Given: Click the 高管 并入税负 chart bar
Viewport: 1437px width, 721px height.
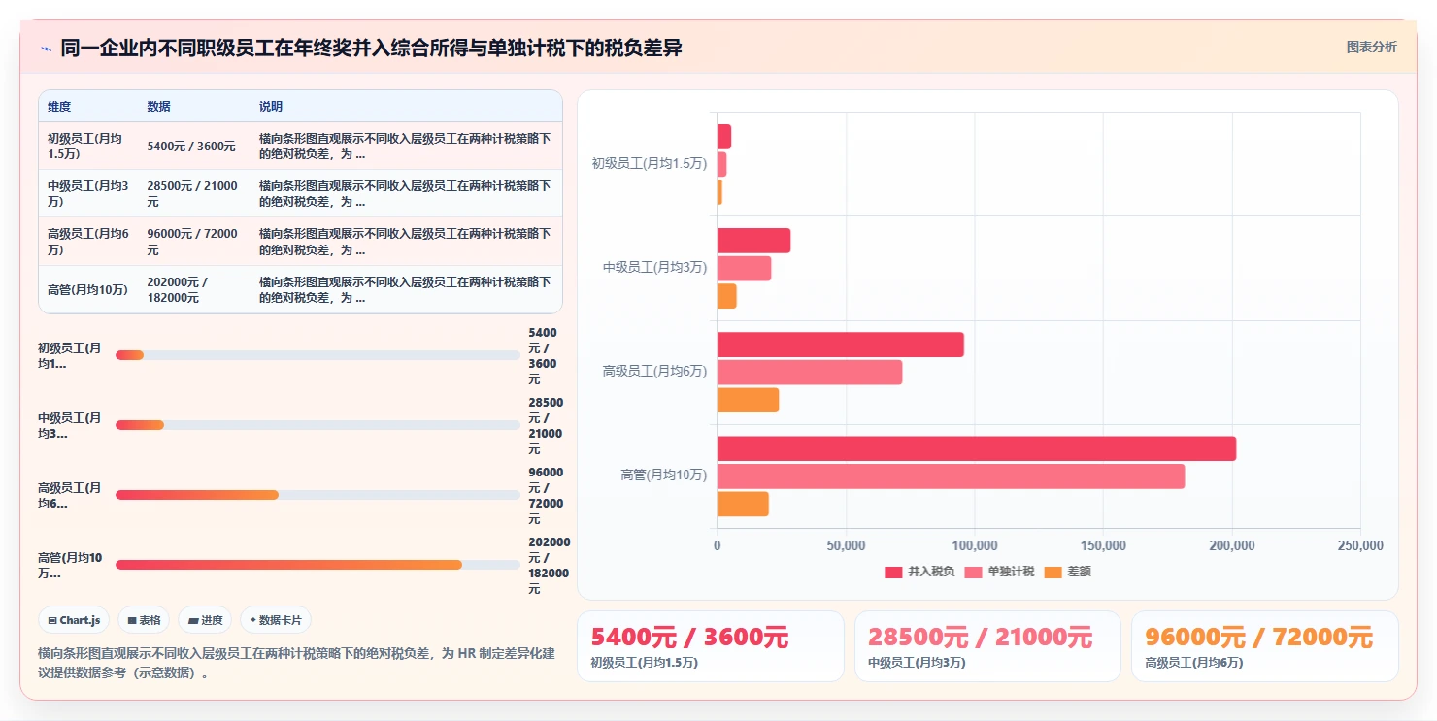Looking at the screenshot, I should point(977,448).
